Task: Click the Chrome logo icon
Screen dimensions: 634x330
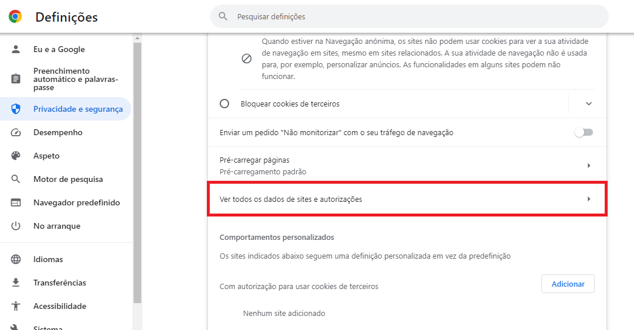Action: tap(15, 16)
